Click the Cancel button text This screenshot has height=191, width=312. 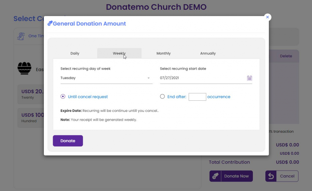point(287,176)
